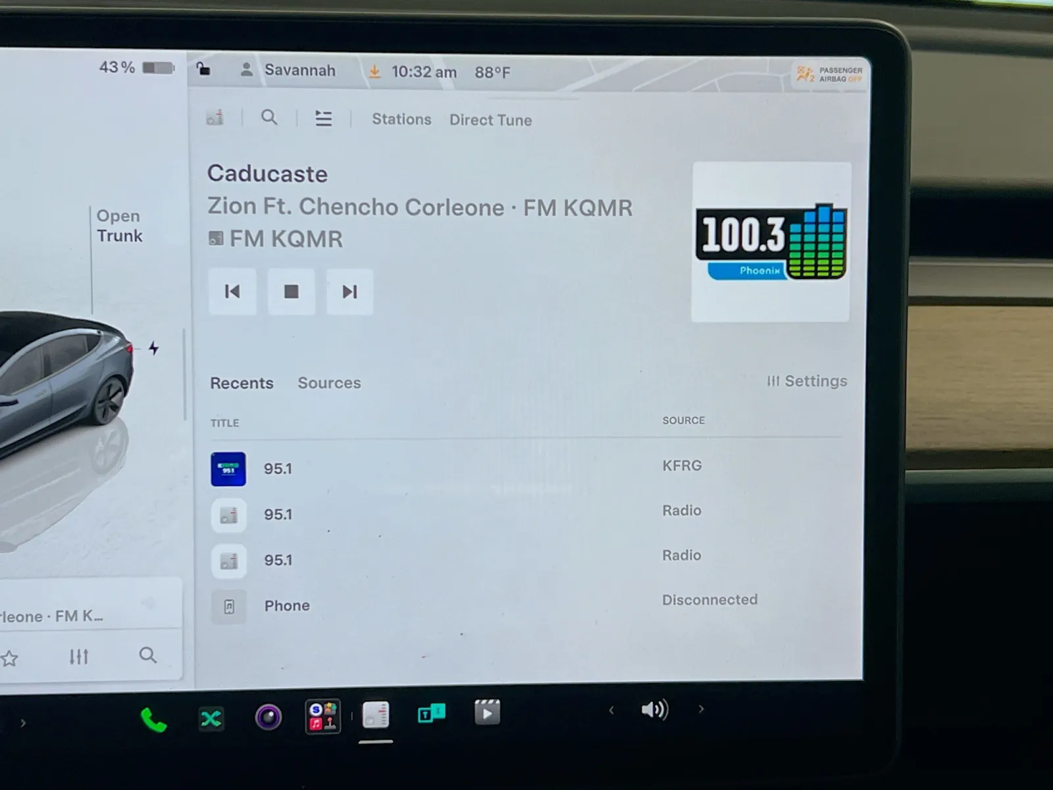Favorite the current station with star icon
Screen dimensions: 1053x790
9,658
